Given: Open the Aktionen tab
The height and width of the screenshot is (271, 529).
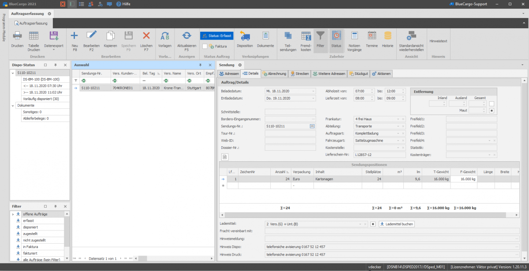Looking at the screenshot, I should 381,74.
